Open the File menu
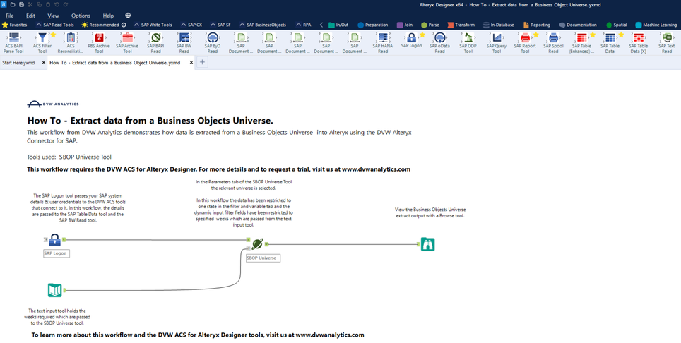This screenshot has width=681, height=343. click(x=10, y=16)
